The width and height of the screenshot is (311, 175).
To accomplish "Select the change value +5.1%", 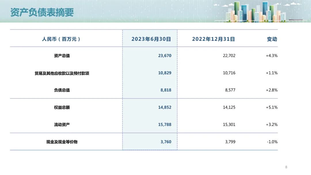I will 272,107.
